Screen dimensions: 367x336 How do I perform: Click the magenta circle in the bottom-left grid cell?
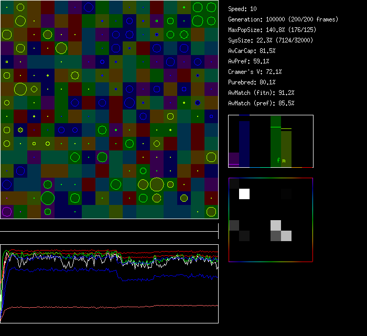(x=6, y=212)
